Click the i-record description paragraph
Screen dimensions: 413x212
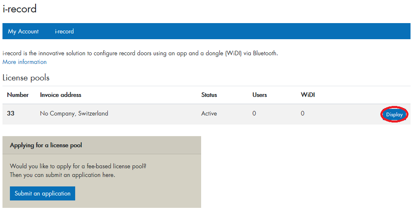(x=140, y=53)
